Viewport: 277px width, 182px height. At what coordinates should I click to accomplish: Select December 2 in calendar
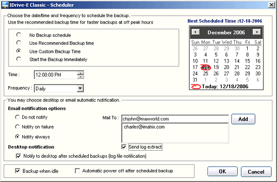point(258,48)
